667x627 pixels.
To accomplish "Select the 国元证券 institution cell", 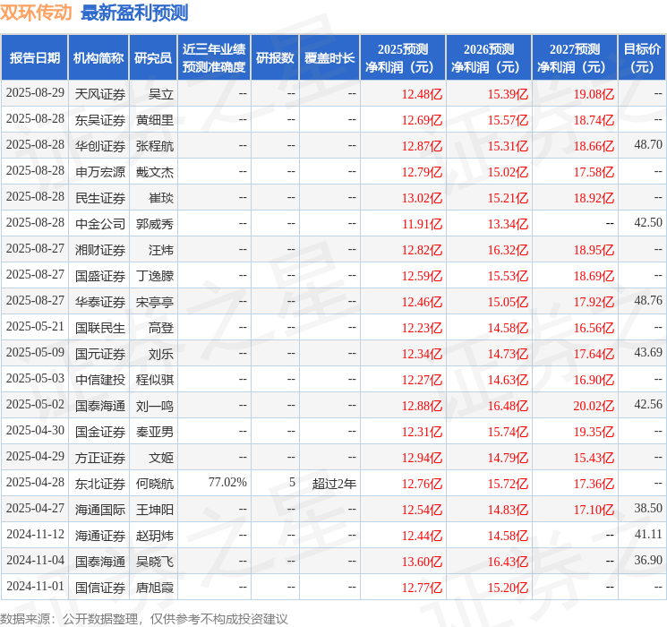I will coord(100,354).
